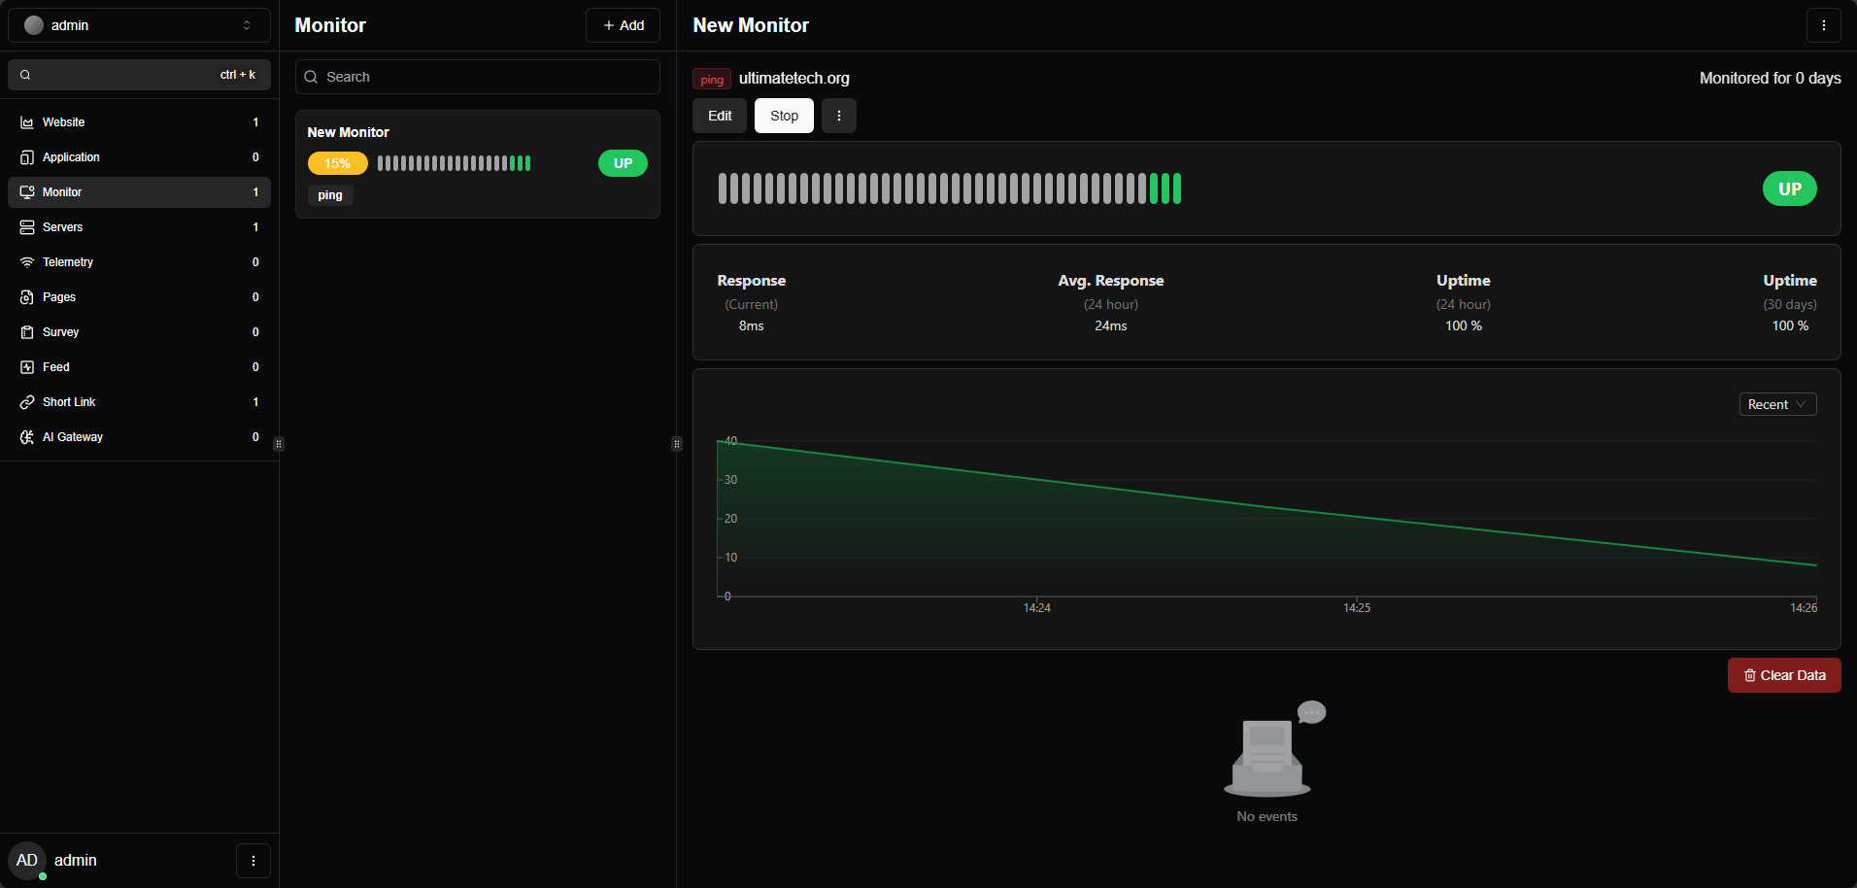Open the AI Gateway menu item
This screenshot has width=1857, height=888.
click(x=139, y=437)
